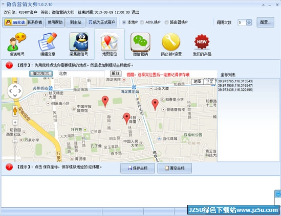The height and width of the screenshot is (216, 281).
Task: Click the 航天精密大厦 map marker
Action: point(46,95)
